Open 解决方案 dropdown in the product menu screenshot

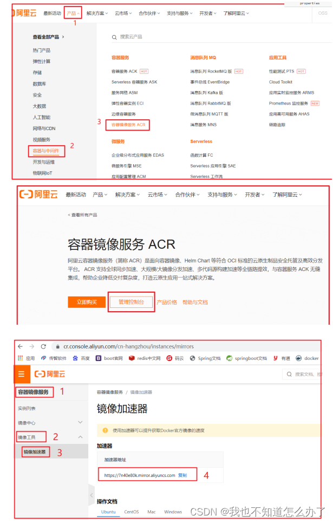[x=97, y=14]
